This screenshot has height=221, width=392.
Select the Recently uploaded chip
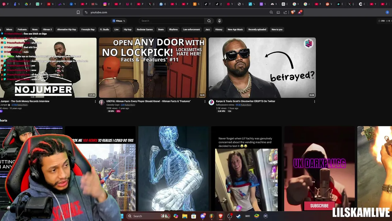257,29
